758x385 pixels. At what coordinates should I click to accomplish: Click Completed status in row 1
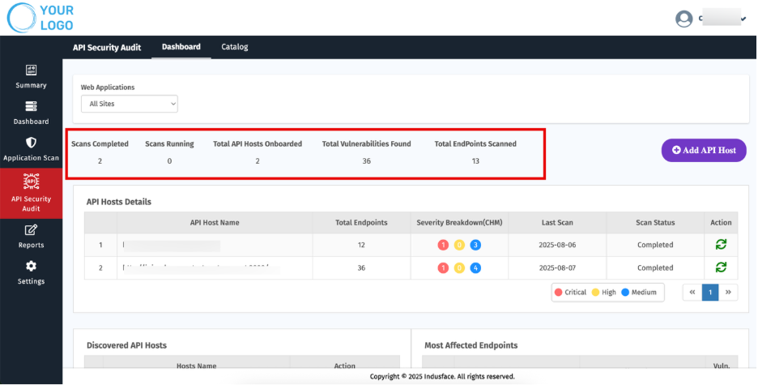coord(655,246)
